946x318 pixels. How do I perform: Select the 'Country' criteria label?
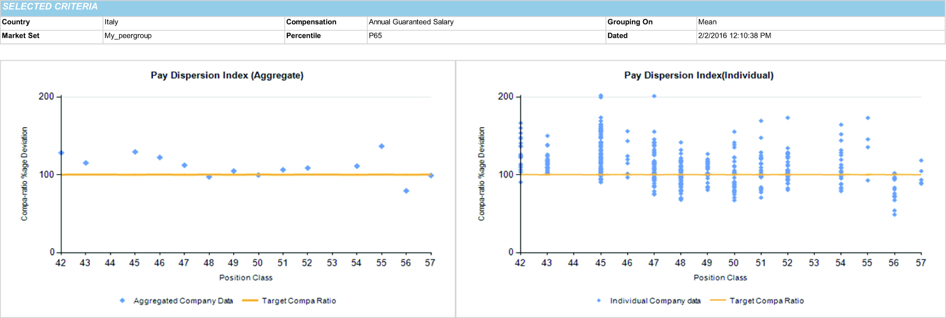(16, 22)
